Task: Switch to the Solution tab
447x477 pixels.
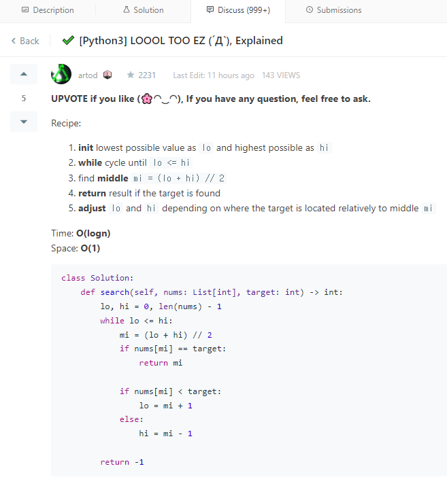Action: pos(143,10)
